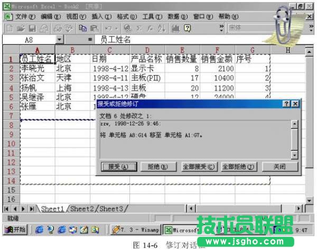This screenshot has height=250, width=317.
Task: Switch to the Winamp taskbar button
Action: 135,230
